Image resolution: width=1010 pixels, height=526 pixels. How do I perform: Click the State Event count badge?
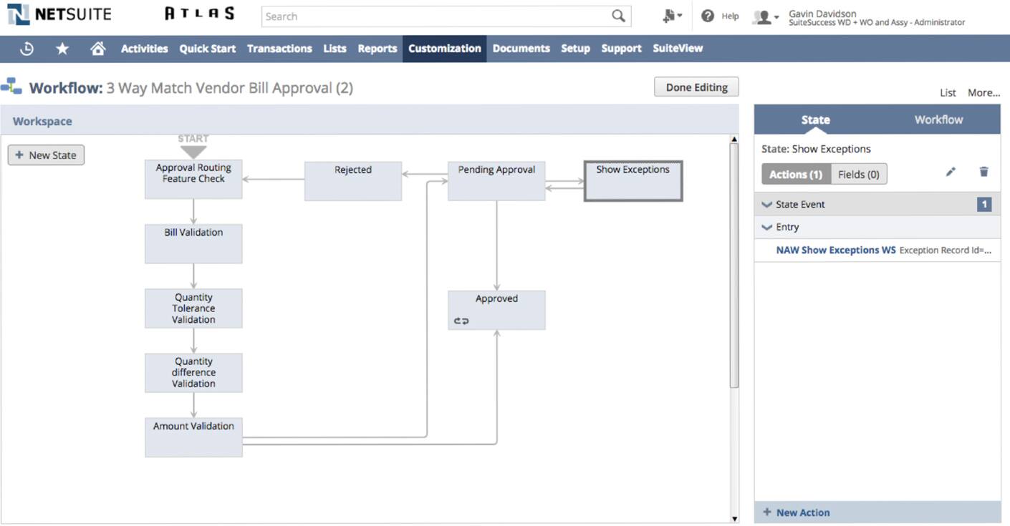984,205
